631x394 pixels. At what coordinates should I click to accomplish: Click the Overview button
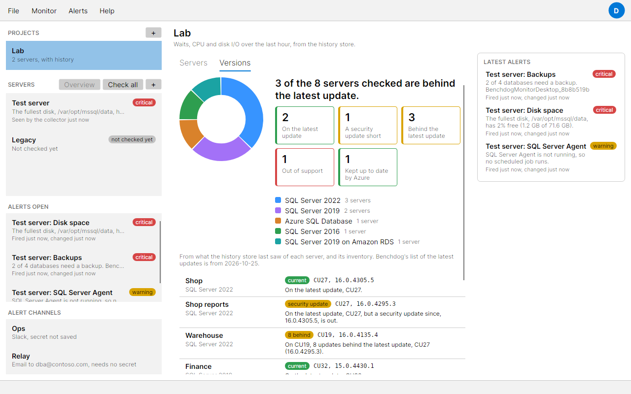[79, 84]
